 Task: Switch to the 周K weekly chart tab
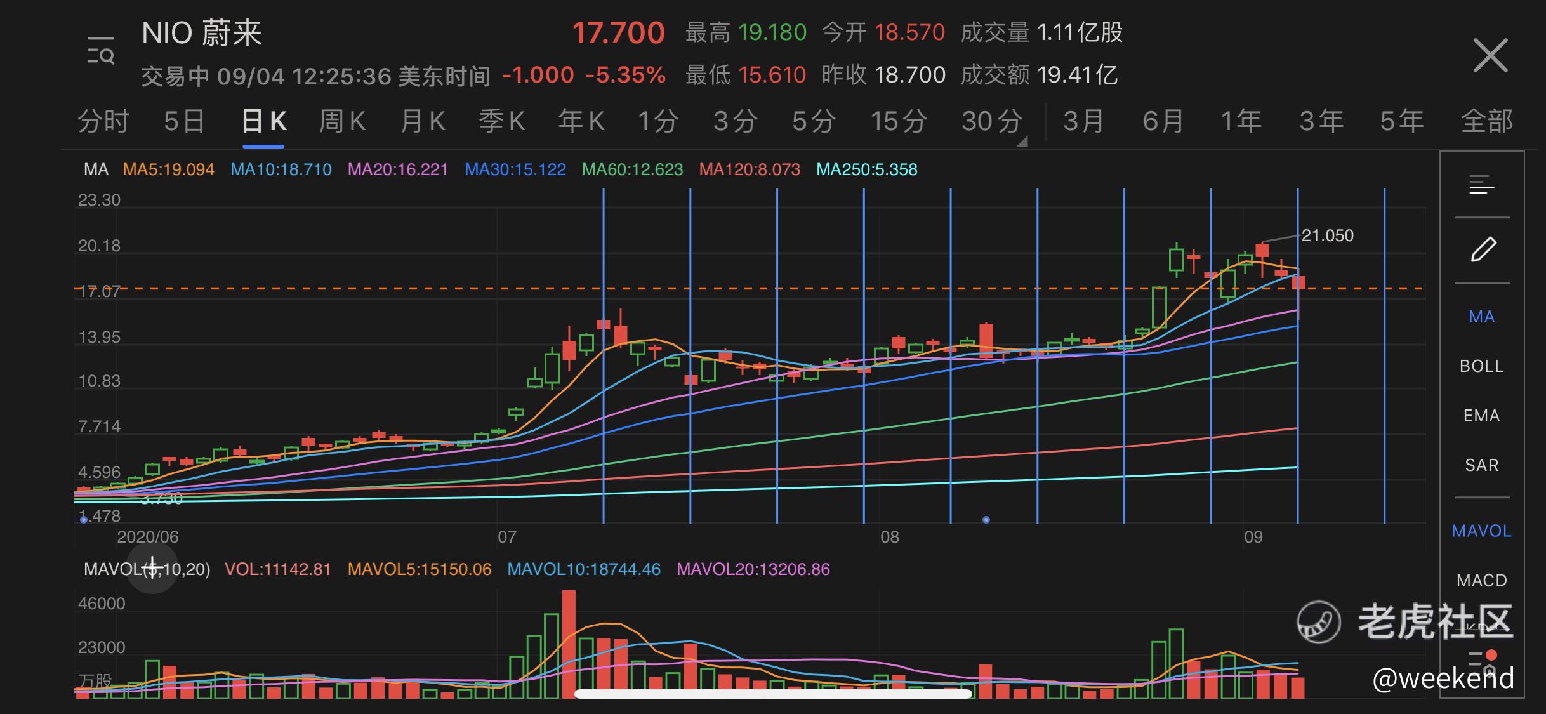pyautogui.click(x=342, y=121)
